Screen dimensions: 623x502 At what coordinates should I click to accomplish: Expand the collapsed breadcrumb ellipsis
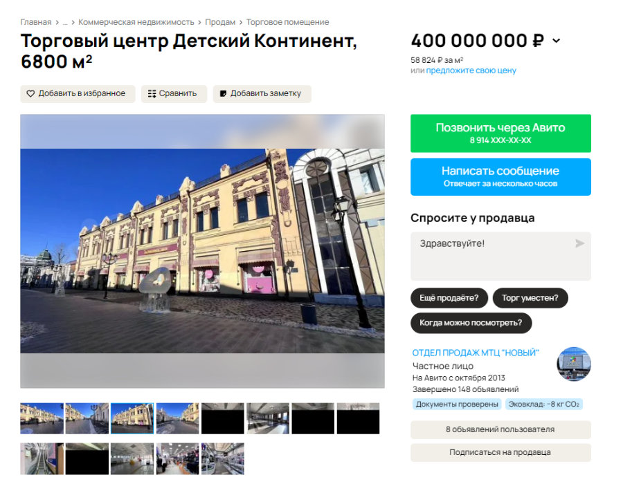point(65,22)
